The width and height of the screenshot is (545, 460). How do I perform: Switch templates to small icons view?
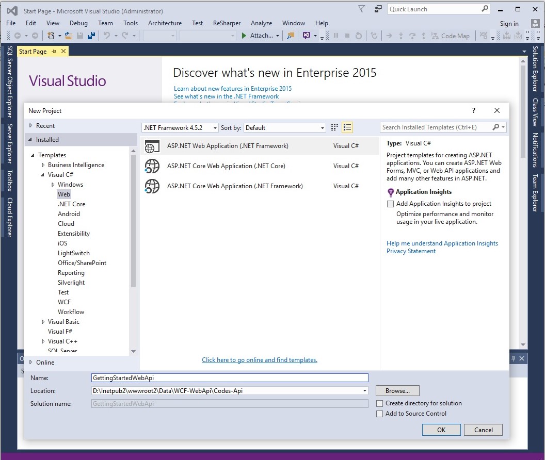click(334, 127)
